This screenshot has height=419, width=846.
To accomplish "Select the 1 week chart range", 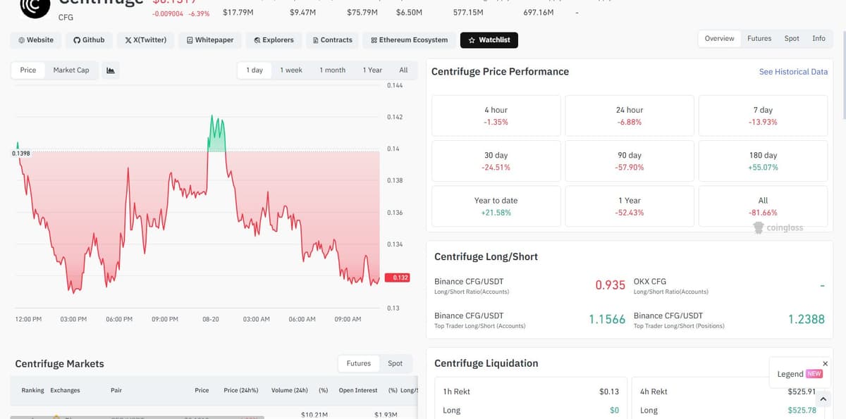I will (x=291, y=70).
